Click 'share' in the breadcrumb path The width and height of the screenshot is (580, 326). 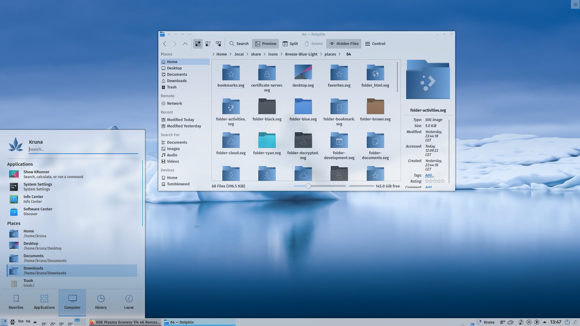click(x=256, y=54)
